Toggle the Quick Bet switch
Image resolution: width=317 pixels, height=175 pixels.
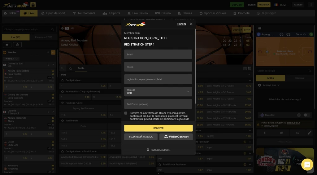click(x=307, y=115)
